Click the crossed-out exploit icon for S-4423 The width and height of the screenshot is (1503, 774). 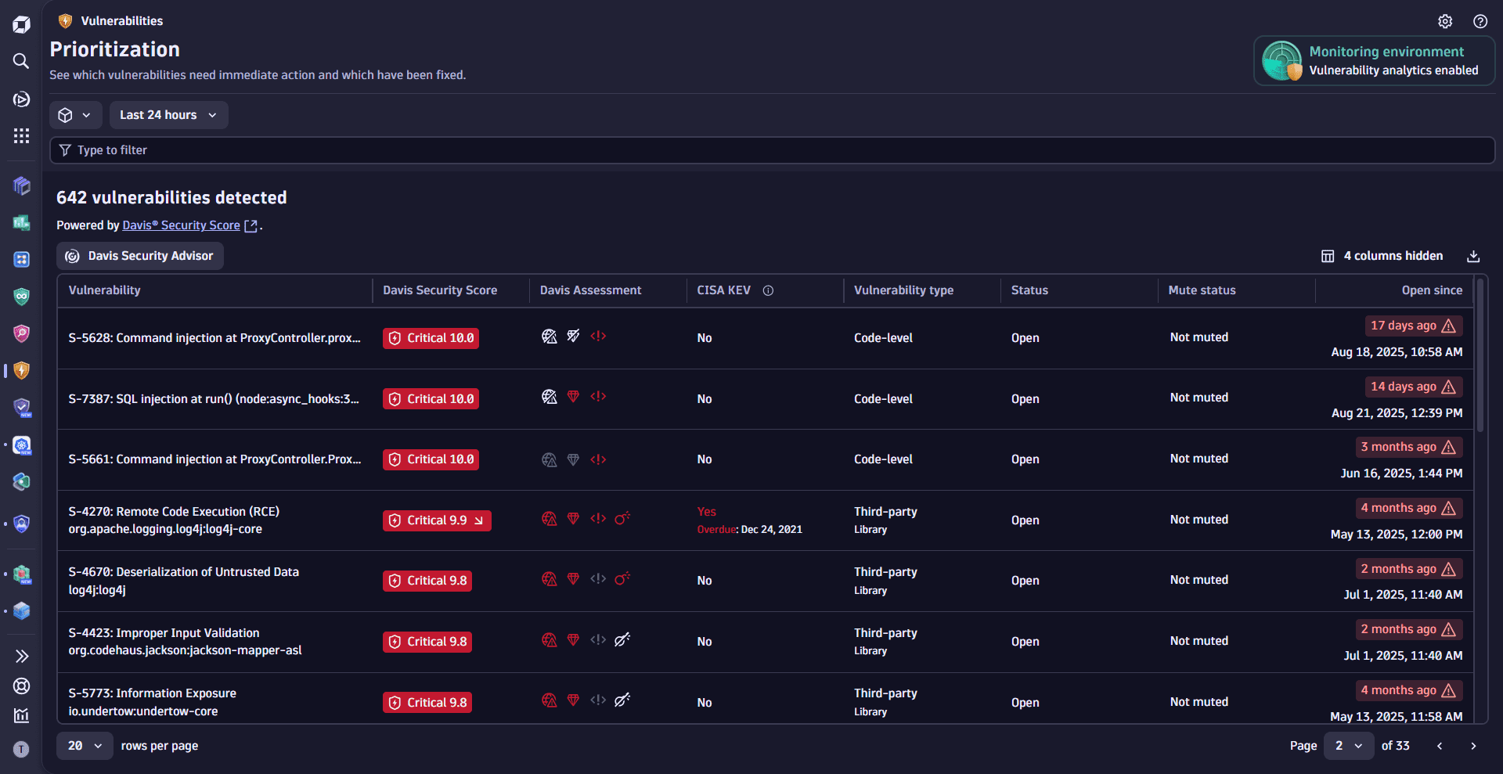pos(622,639)
